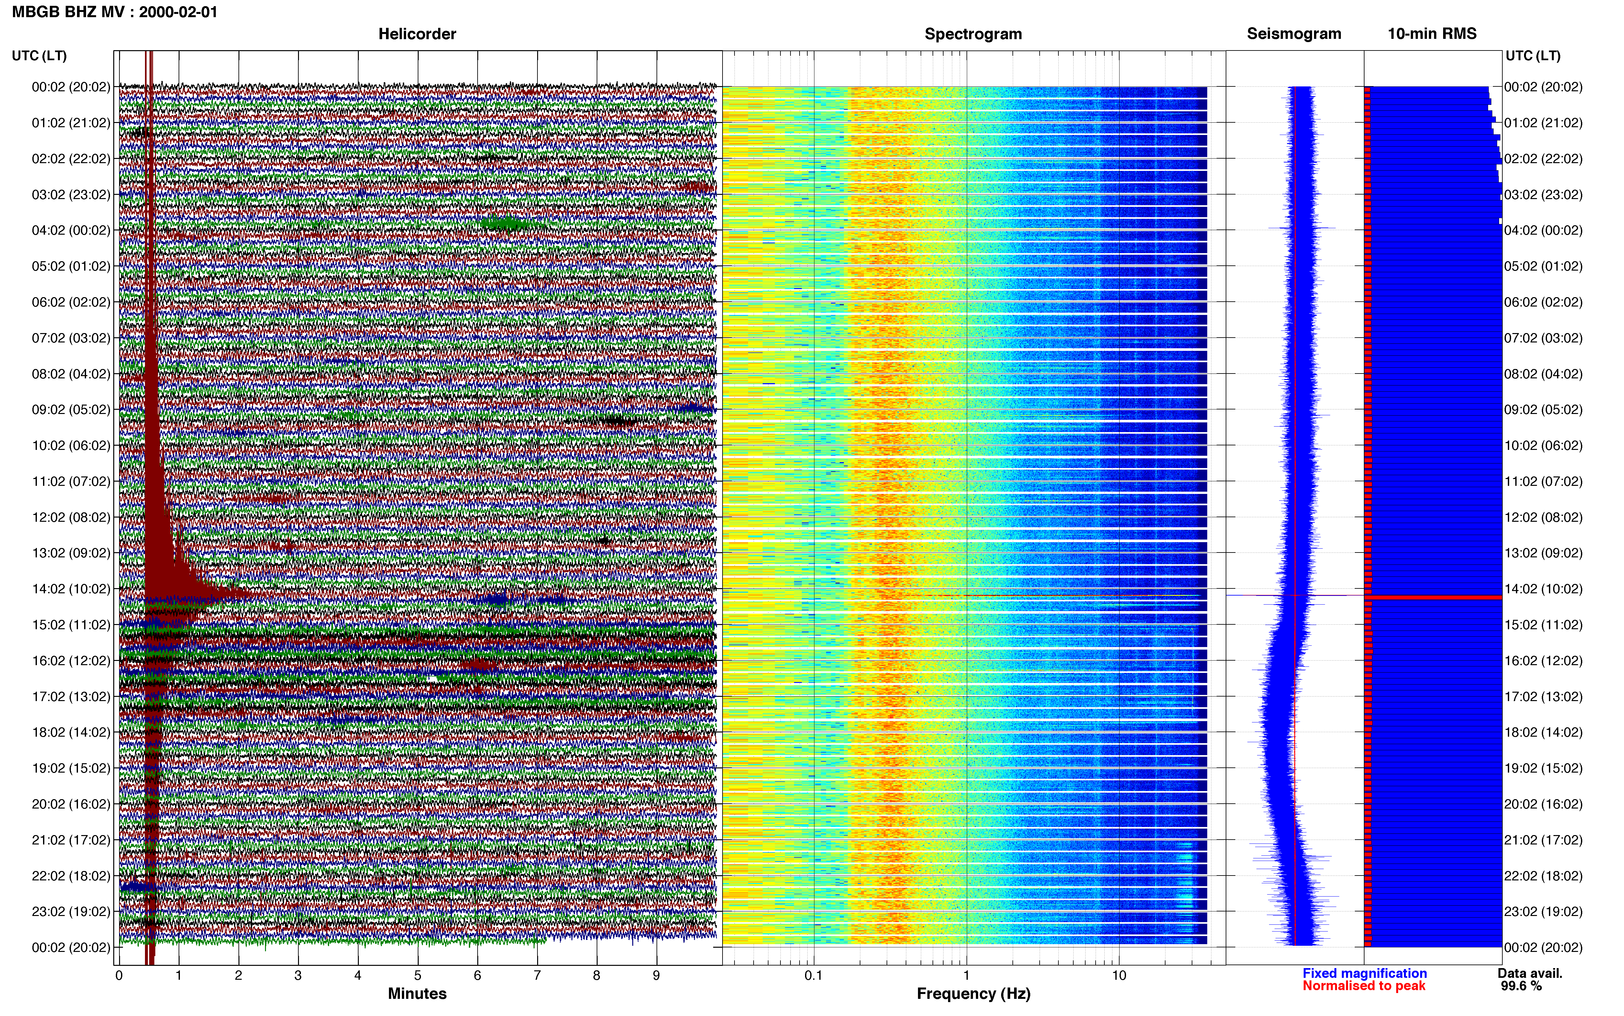The height and width of the screenshot is (1016, 1624).
Task: Click the 'Fixed magnification' legend text
Action: click(1365, 973)
